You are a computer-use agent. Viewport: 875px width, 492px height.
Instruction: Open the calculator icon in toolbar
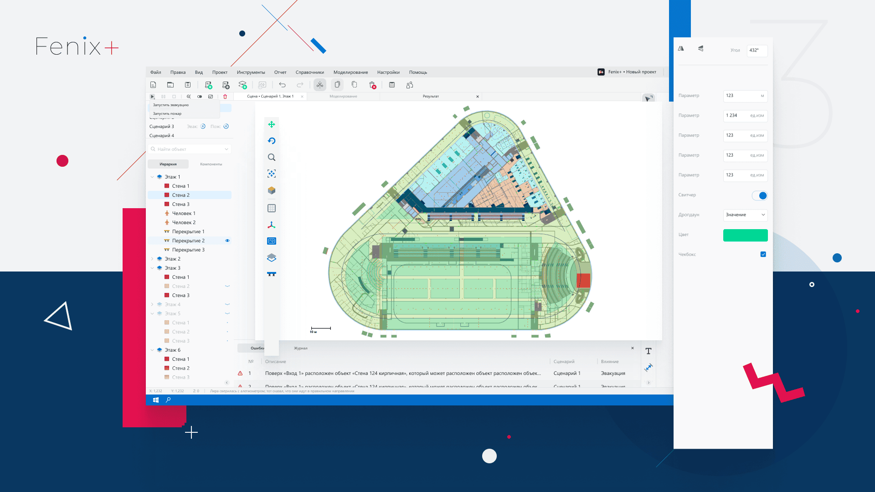pos(392,85)
